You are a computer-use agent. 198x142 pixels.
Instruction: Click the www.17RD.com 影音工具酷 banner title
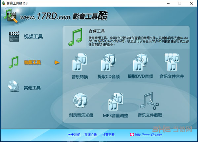click(64, 16)
